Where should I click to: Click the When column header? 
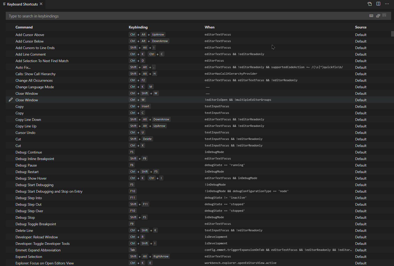coord(209,27)
